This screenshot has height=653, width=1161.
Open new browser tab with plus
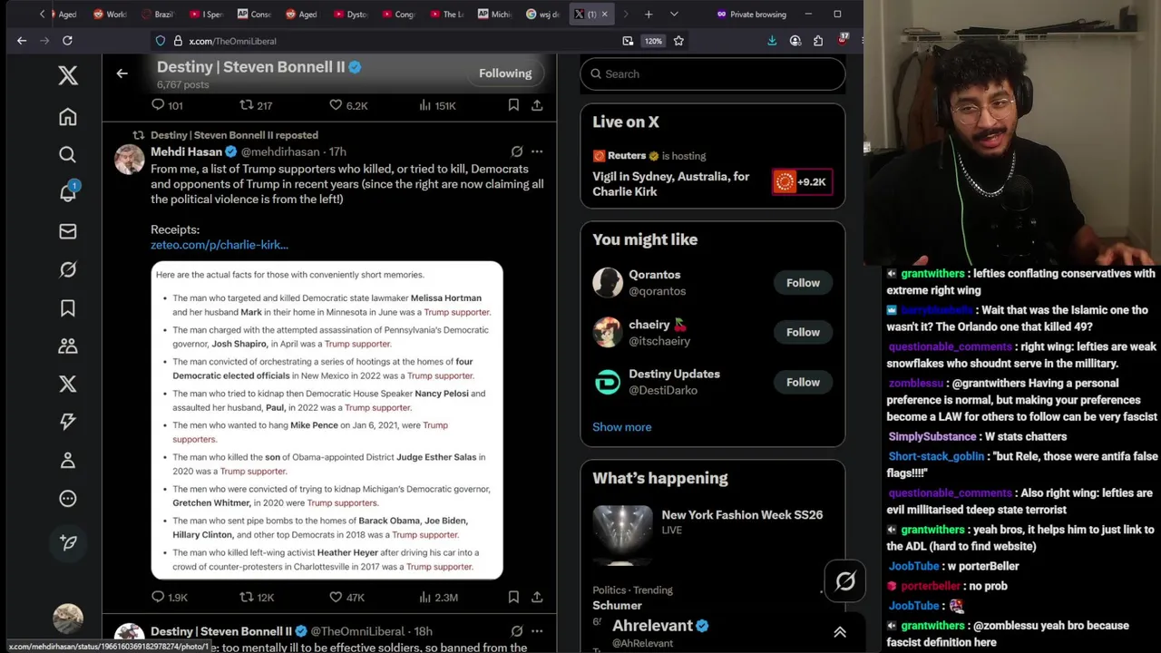click(649, 15)
